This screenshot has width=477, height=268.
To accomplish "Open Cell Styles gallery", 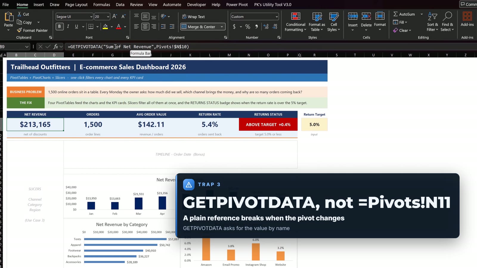I will tap(334, 21).
